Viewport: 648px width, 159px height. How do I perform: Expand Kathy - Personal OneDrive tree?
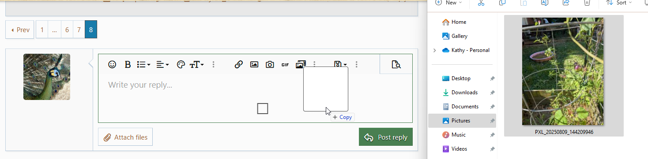(434, 50)
